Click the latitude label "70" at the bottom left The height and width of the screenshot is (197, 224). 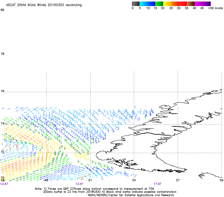(x=2, y=178)
